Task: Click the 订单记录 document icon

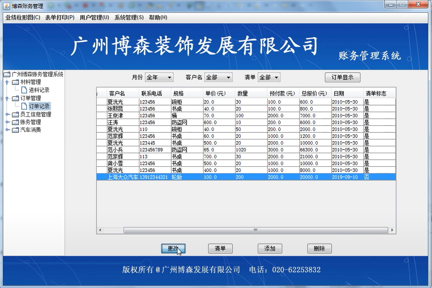Action: (x=24, y=106)
